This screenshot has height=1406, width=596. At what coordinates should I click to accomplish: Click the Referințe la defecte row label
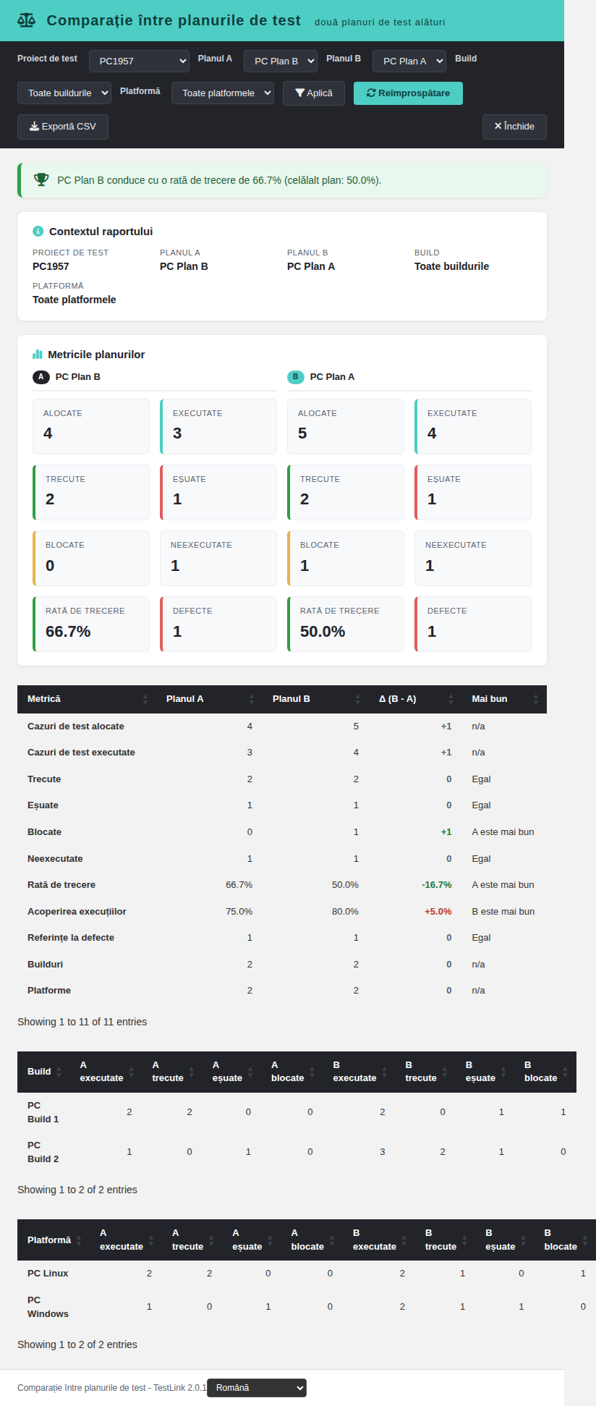pos(71,938)
